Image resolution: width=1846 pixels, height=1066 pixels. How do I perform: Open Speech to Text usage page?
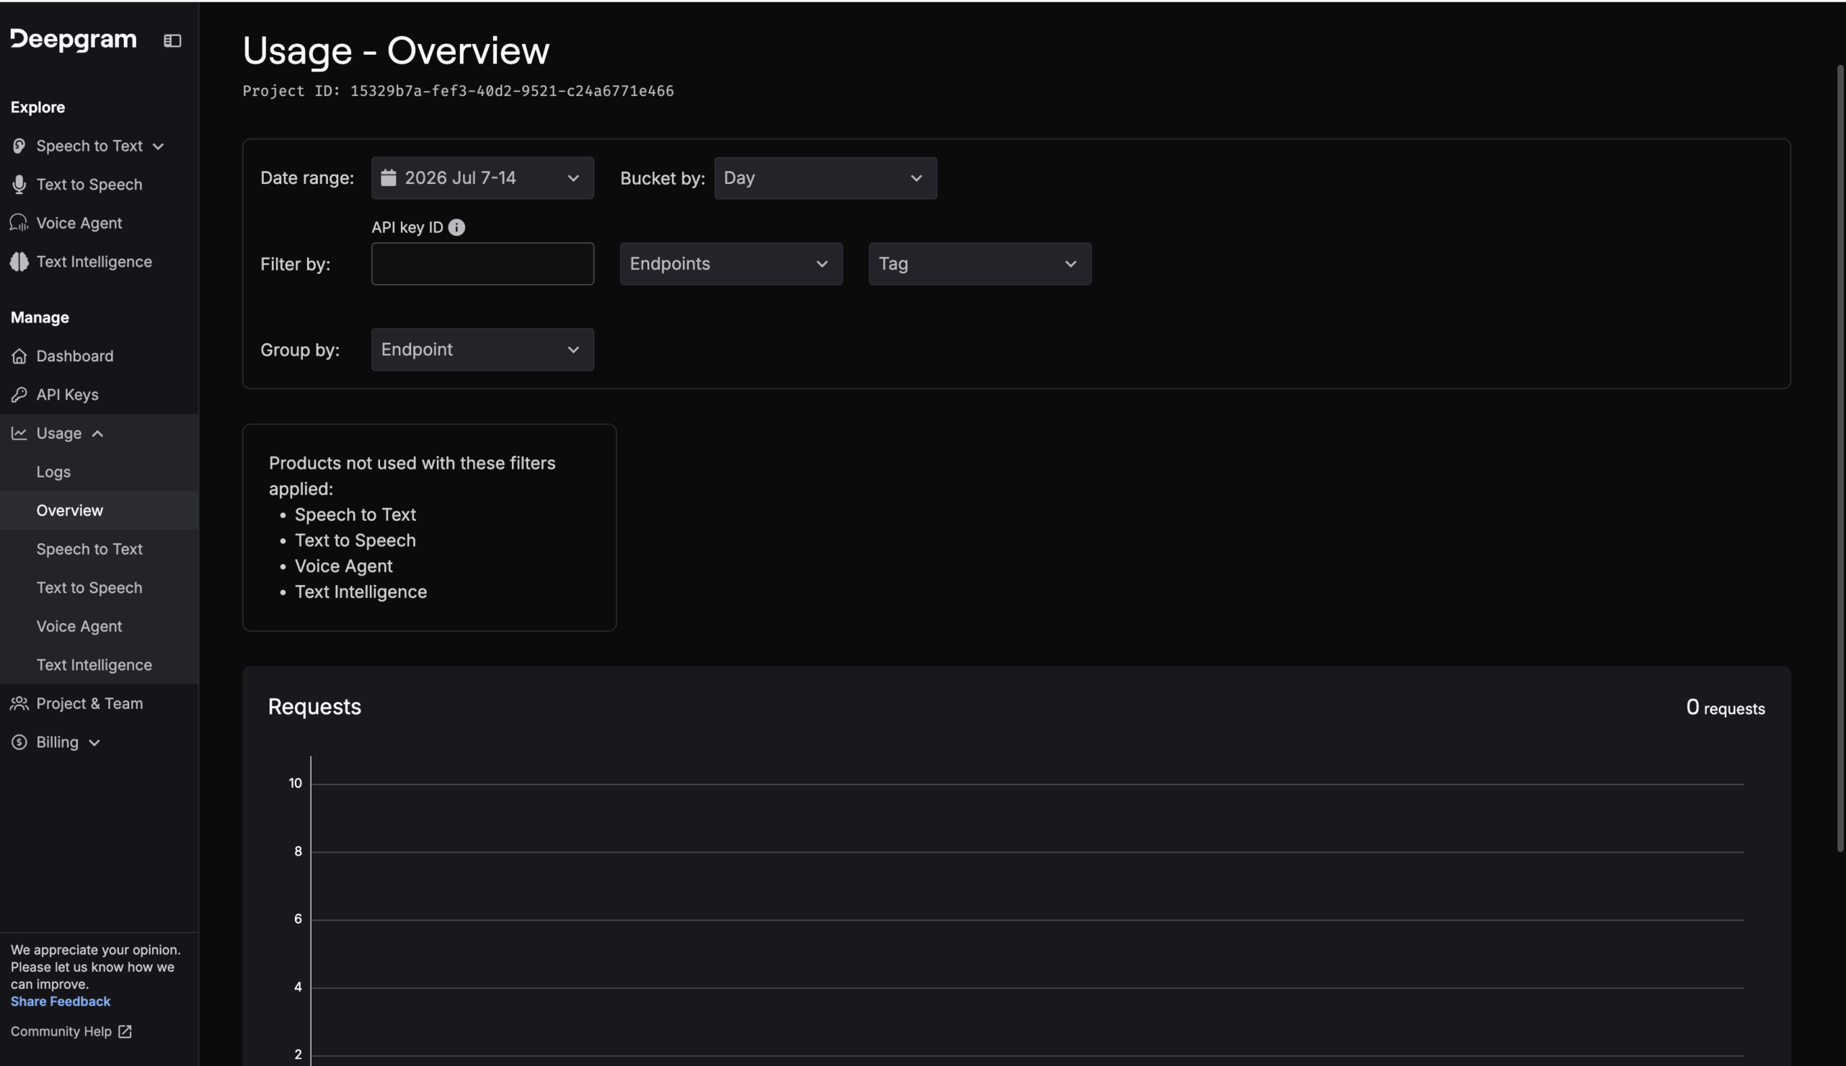[89, 549]
